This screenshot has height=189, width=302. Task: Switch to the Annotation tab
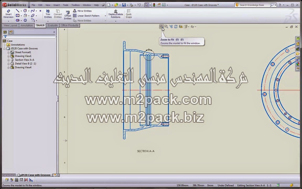[x=26, y=25]
